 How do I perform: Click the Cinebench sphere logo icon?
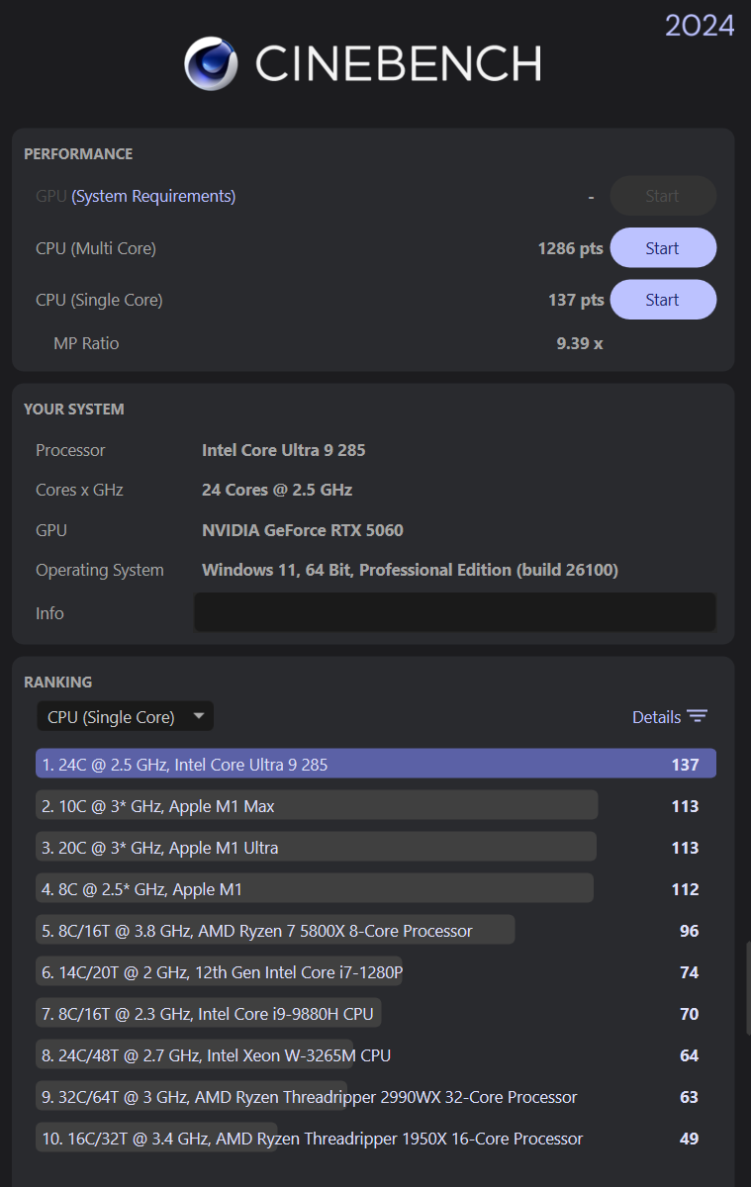click(211, 63)
